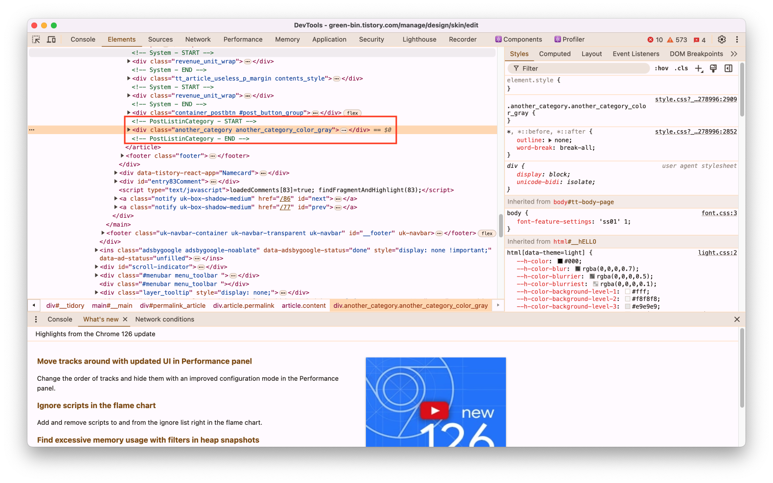Activate the inspect element picker icon
Screen dimensions: 773x483
pyautogui.click(x=36, y=40)
